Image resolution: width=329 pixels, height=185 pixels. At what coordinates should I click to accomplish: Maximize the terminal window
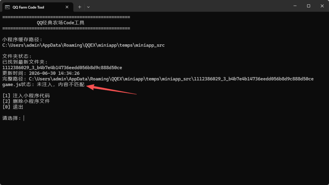click(x=308, y=6)
